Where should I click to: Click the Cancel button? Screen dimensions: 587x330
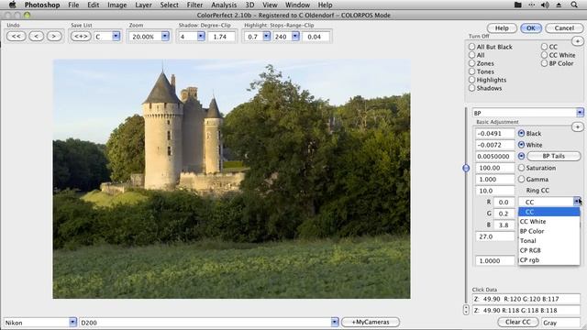point(564,28)
